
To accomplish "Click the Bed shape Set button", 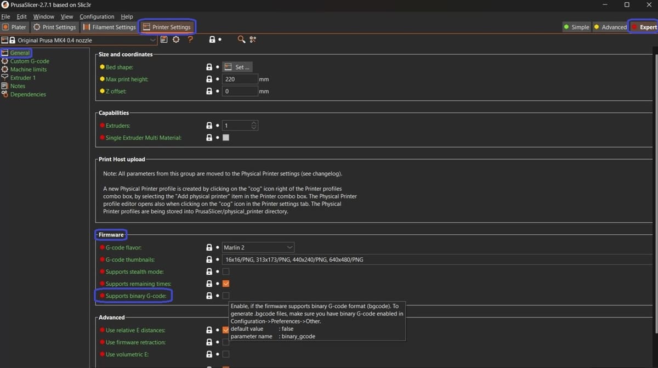I will 238,67.
